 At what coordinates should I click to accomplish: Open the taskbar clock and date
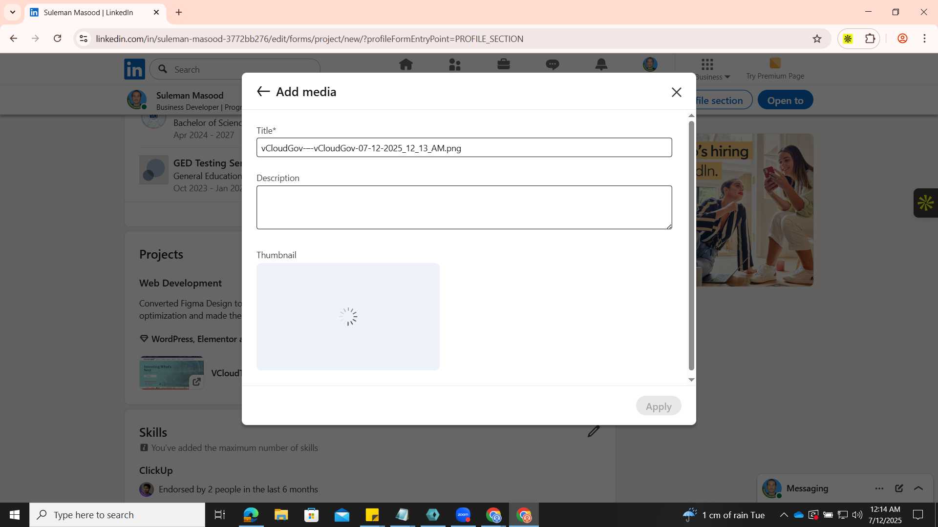(x=885, y=515)
